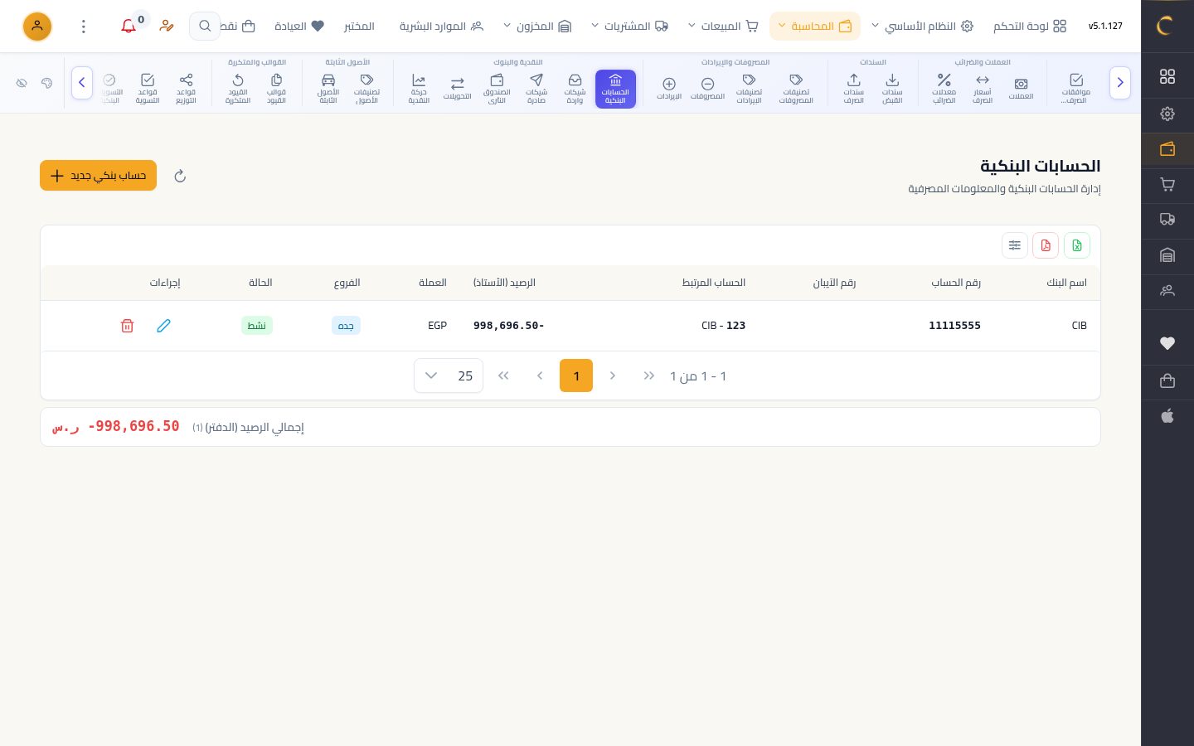Toggle the crossed-eye visibility icon in ribbon
The width and height of the screenshot is (1194, 746).
[22, 83]
